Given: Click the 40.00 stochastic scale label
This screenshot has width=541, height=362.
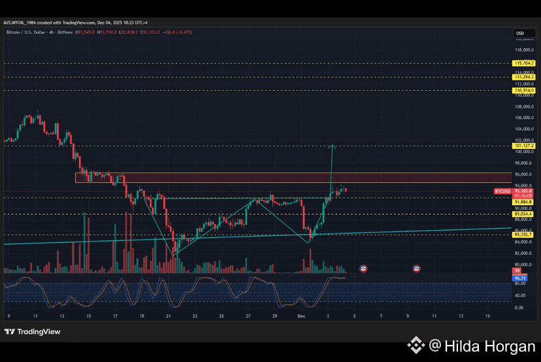Looking at the screenshot, I should click(520, 295).
